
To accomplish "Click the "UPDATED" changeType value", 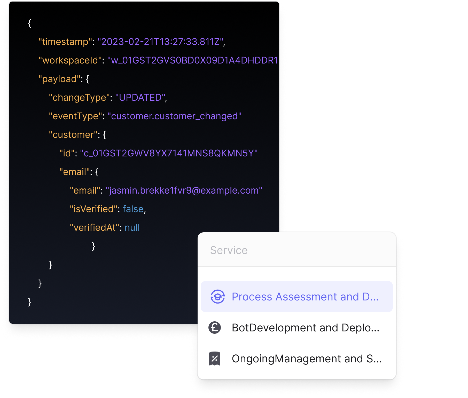I will click(140, 97).
